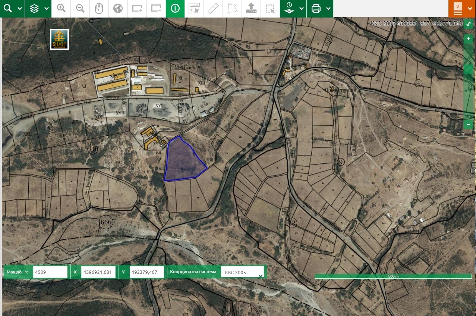This screenshot has height=316, width=476.
Task: Activate the pan hand tool
Action: click(99, 9)
